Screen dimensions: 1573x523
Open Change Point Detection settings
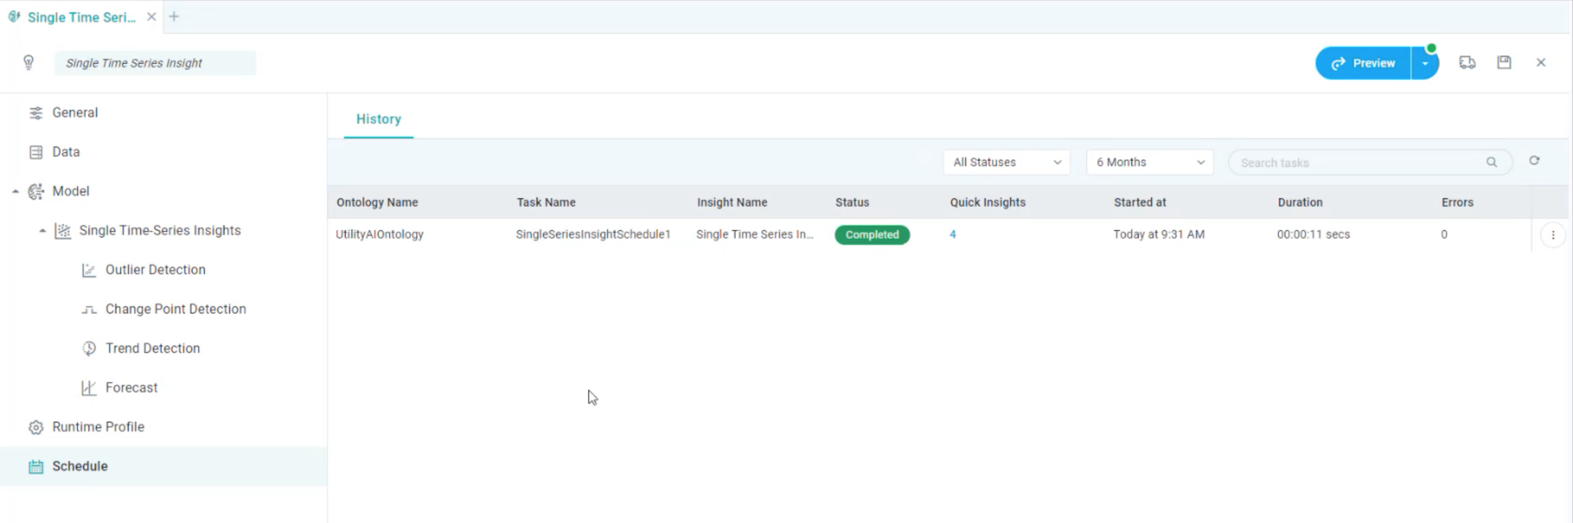coord(175,309)
